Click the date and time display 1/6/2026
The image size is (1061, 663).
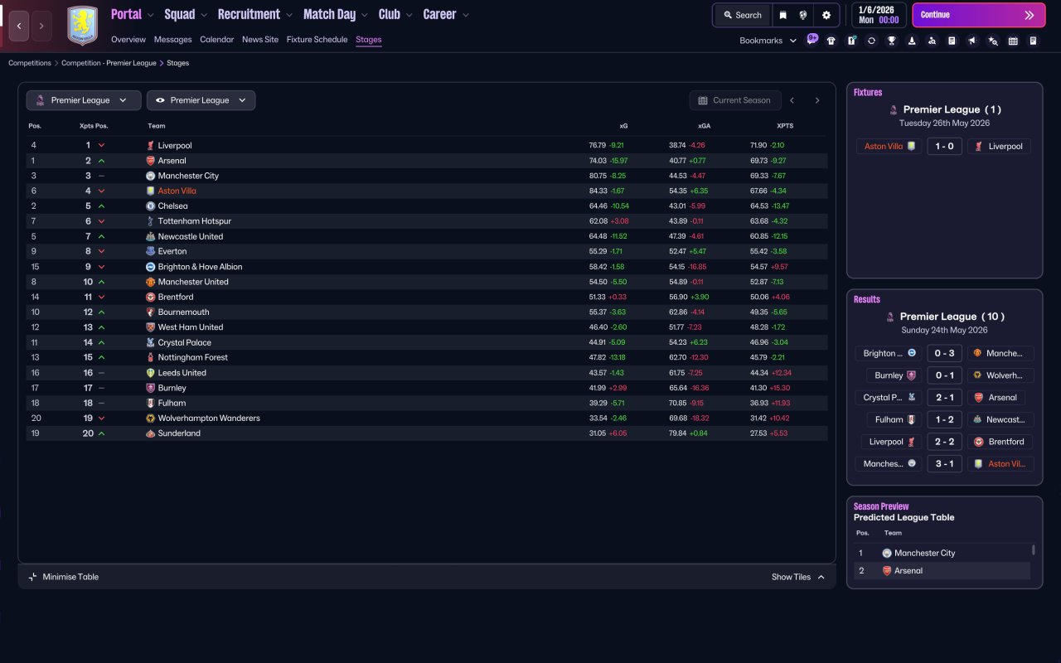(879, 15)
